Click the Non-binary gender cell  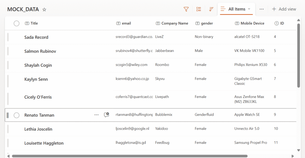click(x=204, y=37)
